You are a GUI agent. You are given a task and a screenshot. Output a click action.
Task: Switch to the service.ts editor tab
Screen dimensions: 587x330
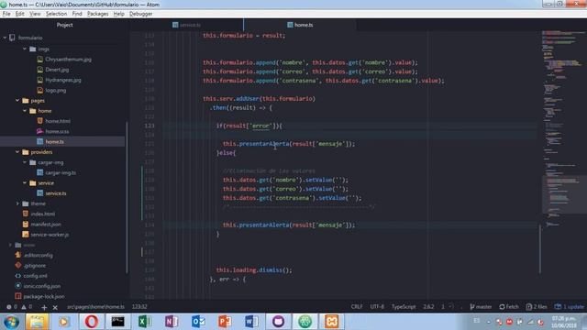point(186,25)
